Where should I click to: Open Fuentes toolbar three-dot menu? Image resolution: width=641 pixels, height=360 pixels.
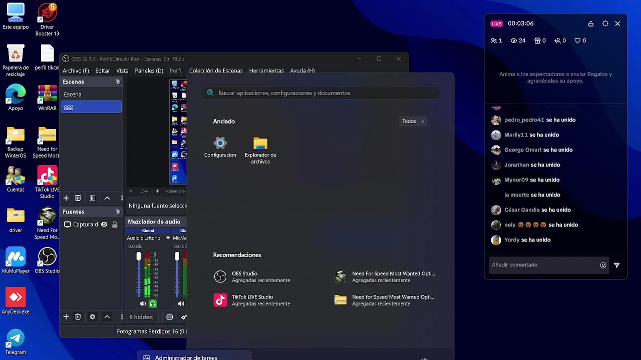pos(122,316)
